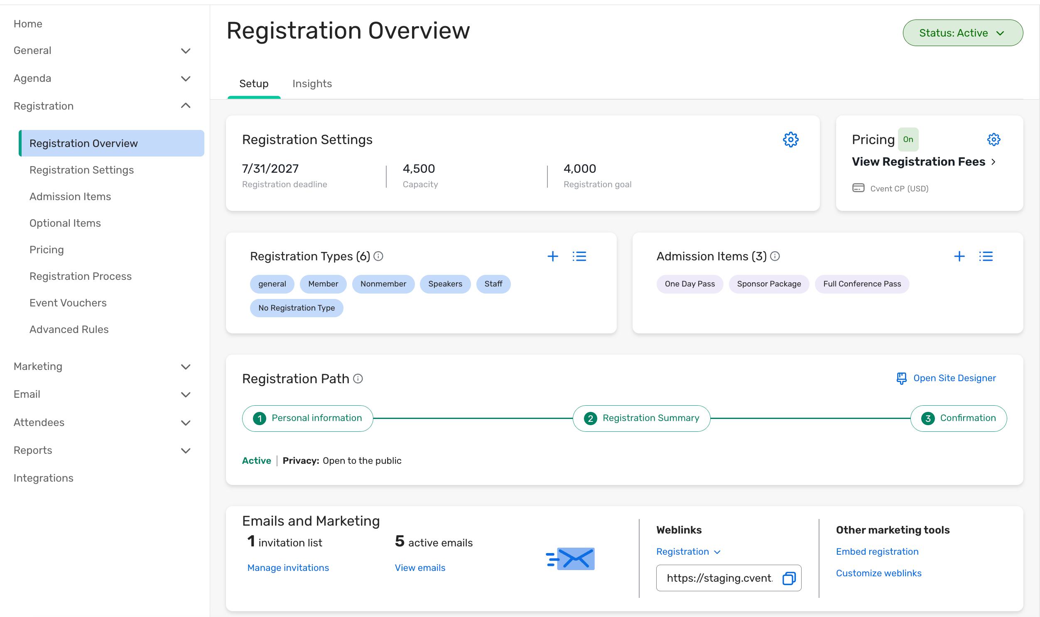This screenshot has height=617, width=1040.
Task: Select Admission Items in the sidebar
Action: click(70, 197)
